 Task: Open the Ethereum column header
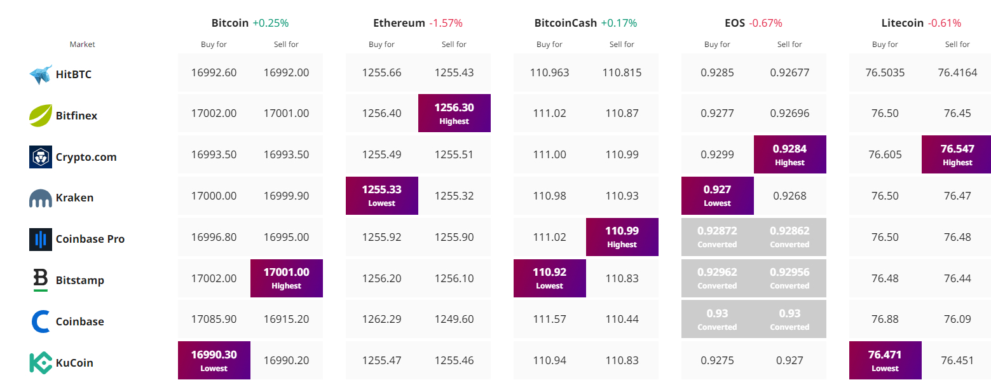pyautogui.click(x=399, y=23)
